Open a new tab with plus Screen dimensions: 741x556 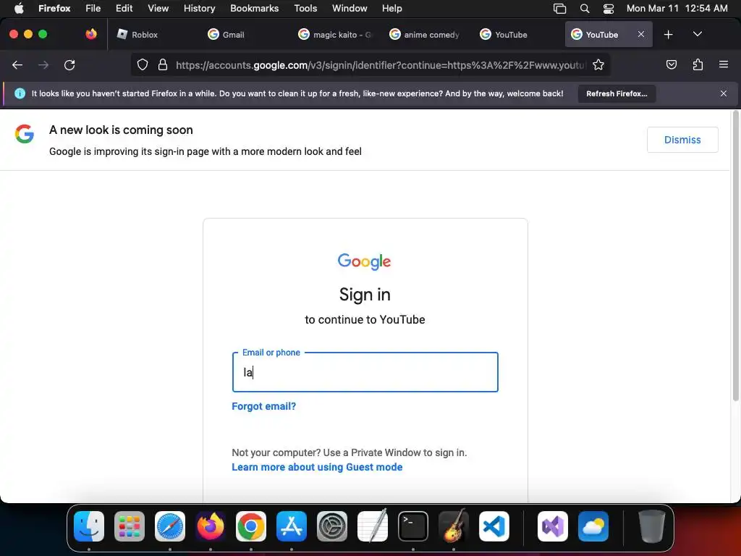668,35
